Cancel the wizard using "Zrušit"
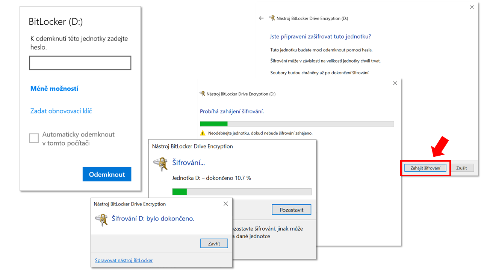 click(462, 168)
